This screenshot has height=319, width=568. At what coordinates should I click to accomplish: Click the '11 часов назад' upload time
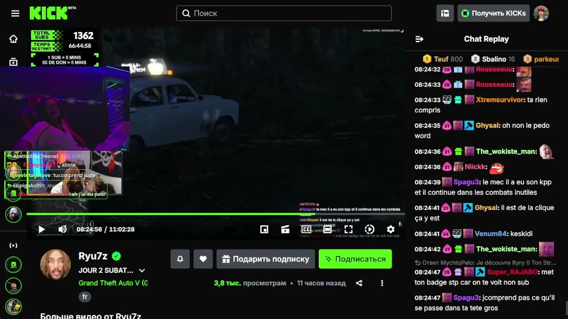(x=321, y=283)
